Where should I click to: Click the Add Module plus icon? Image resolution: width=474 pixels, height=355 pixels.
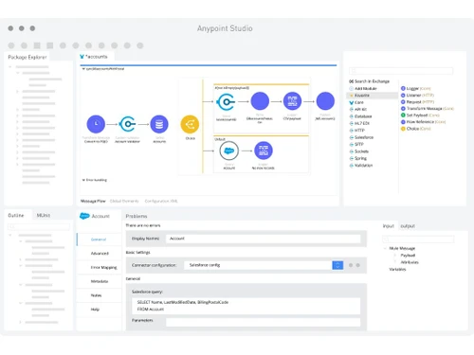pos(351,88)
